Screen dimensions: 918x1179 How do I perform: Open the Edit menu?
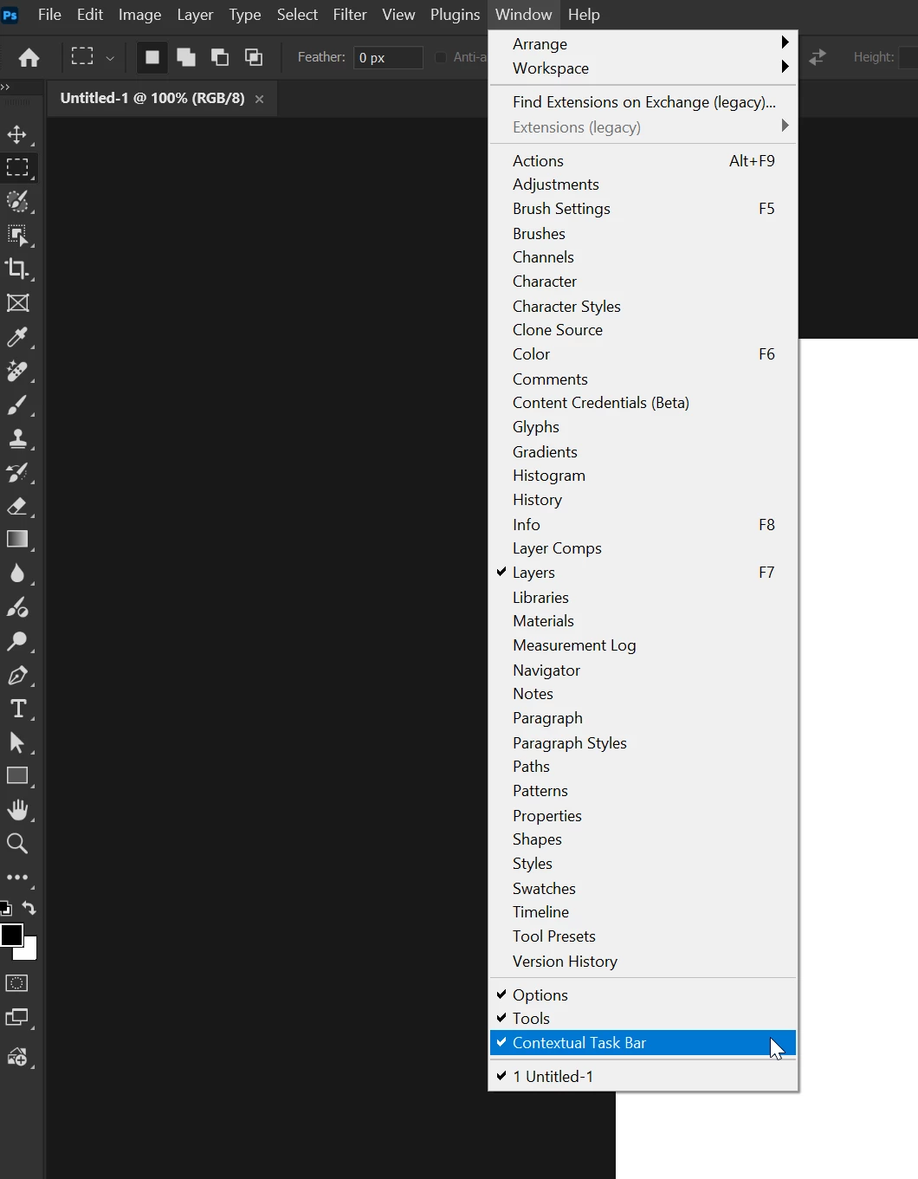90,15
